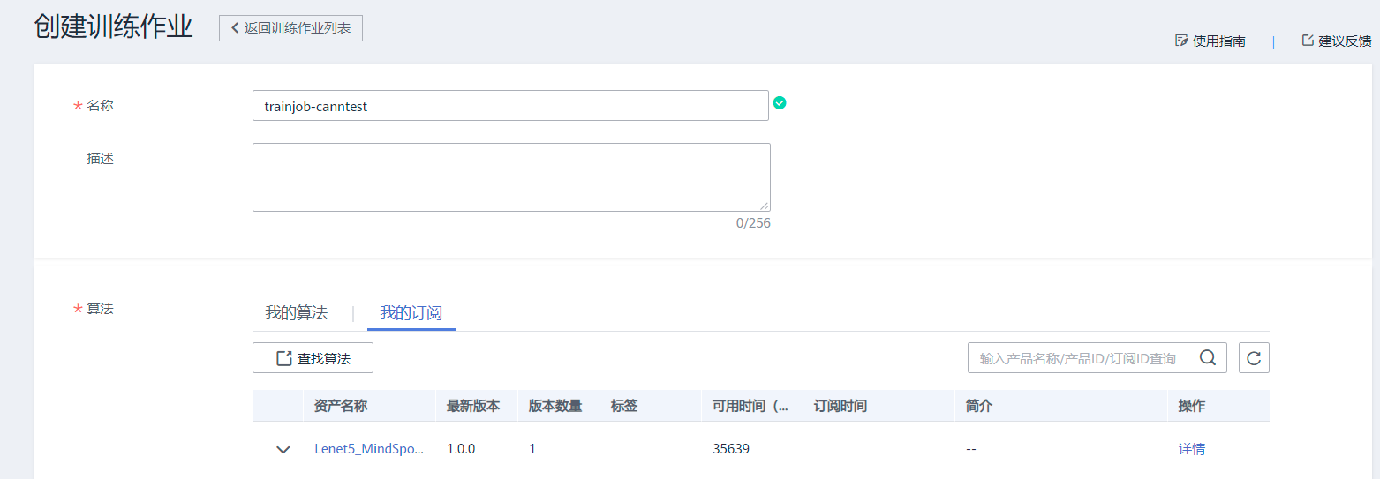
Task: Grab the description textarea resize handle
Action: (765, 206)
